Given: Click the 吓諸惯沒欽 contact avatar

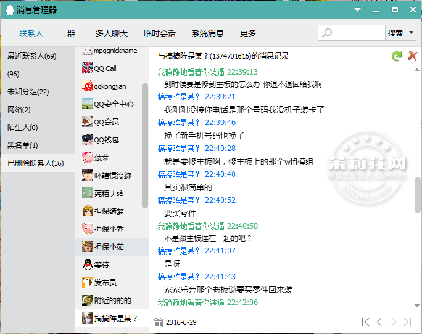Looking at the screenshot, I should click(88, 175).
